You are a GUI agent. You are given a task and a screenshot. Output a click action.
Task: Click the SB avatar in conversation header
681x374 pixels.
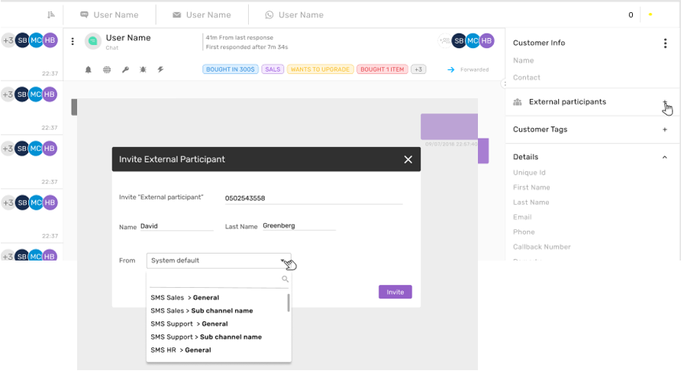click(x=459, y=40)
